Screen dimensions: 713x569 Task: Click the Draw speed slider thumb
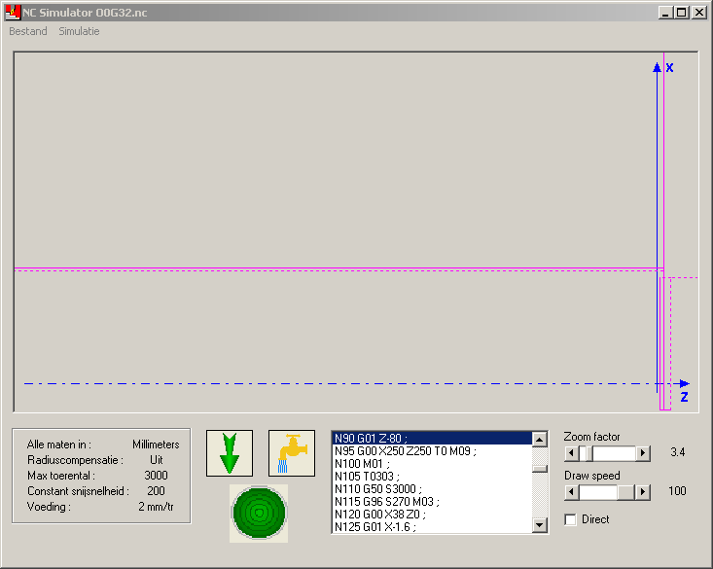click(x=627, y=492)
